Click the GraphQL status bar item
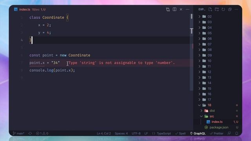The image size is (251, 141). tap(198, 133)
